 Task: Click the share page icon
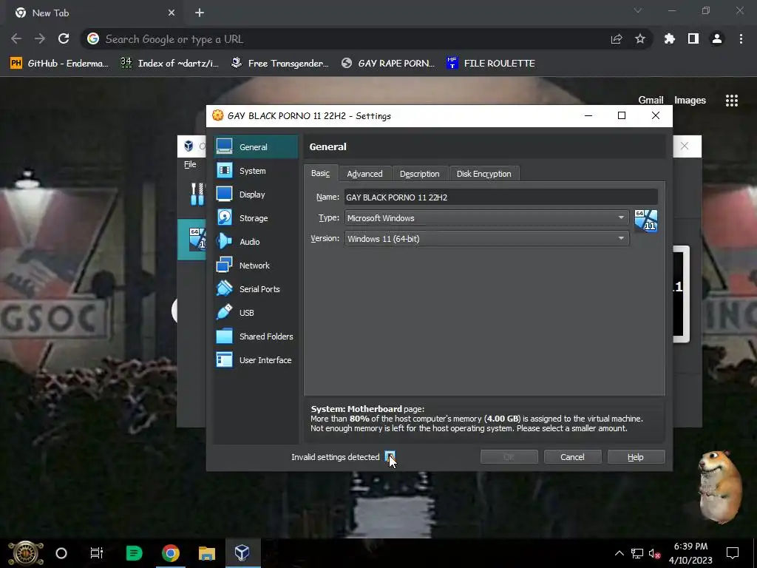(617, 39)
